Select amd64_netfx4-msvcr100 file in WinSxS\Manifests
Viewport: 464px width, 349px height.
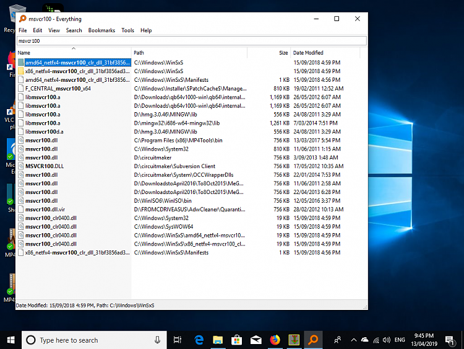coord(77,80)
